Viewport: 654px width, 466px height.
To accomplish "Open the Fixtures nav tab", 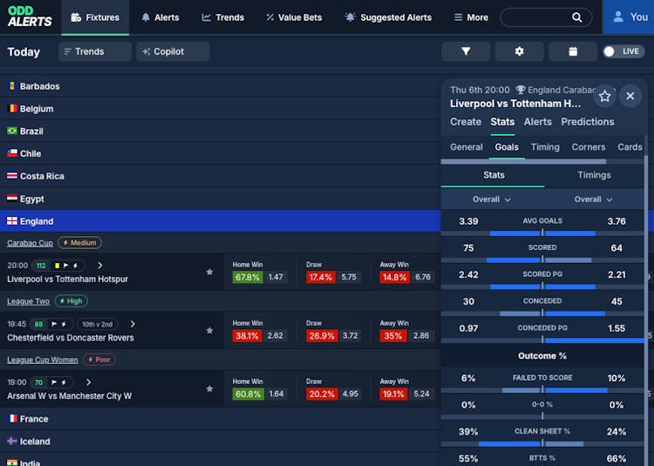I will [95, 17].
